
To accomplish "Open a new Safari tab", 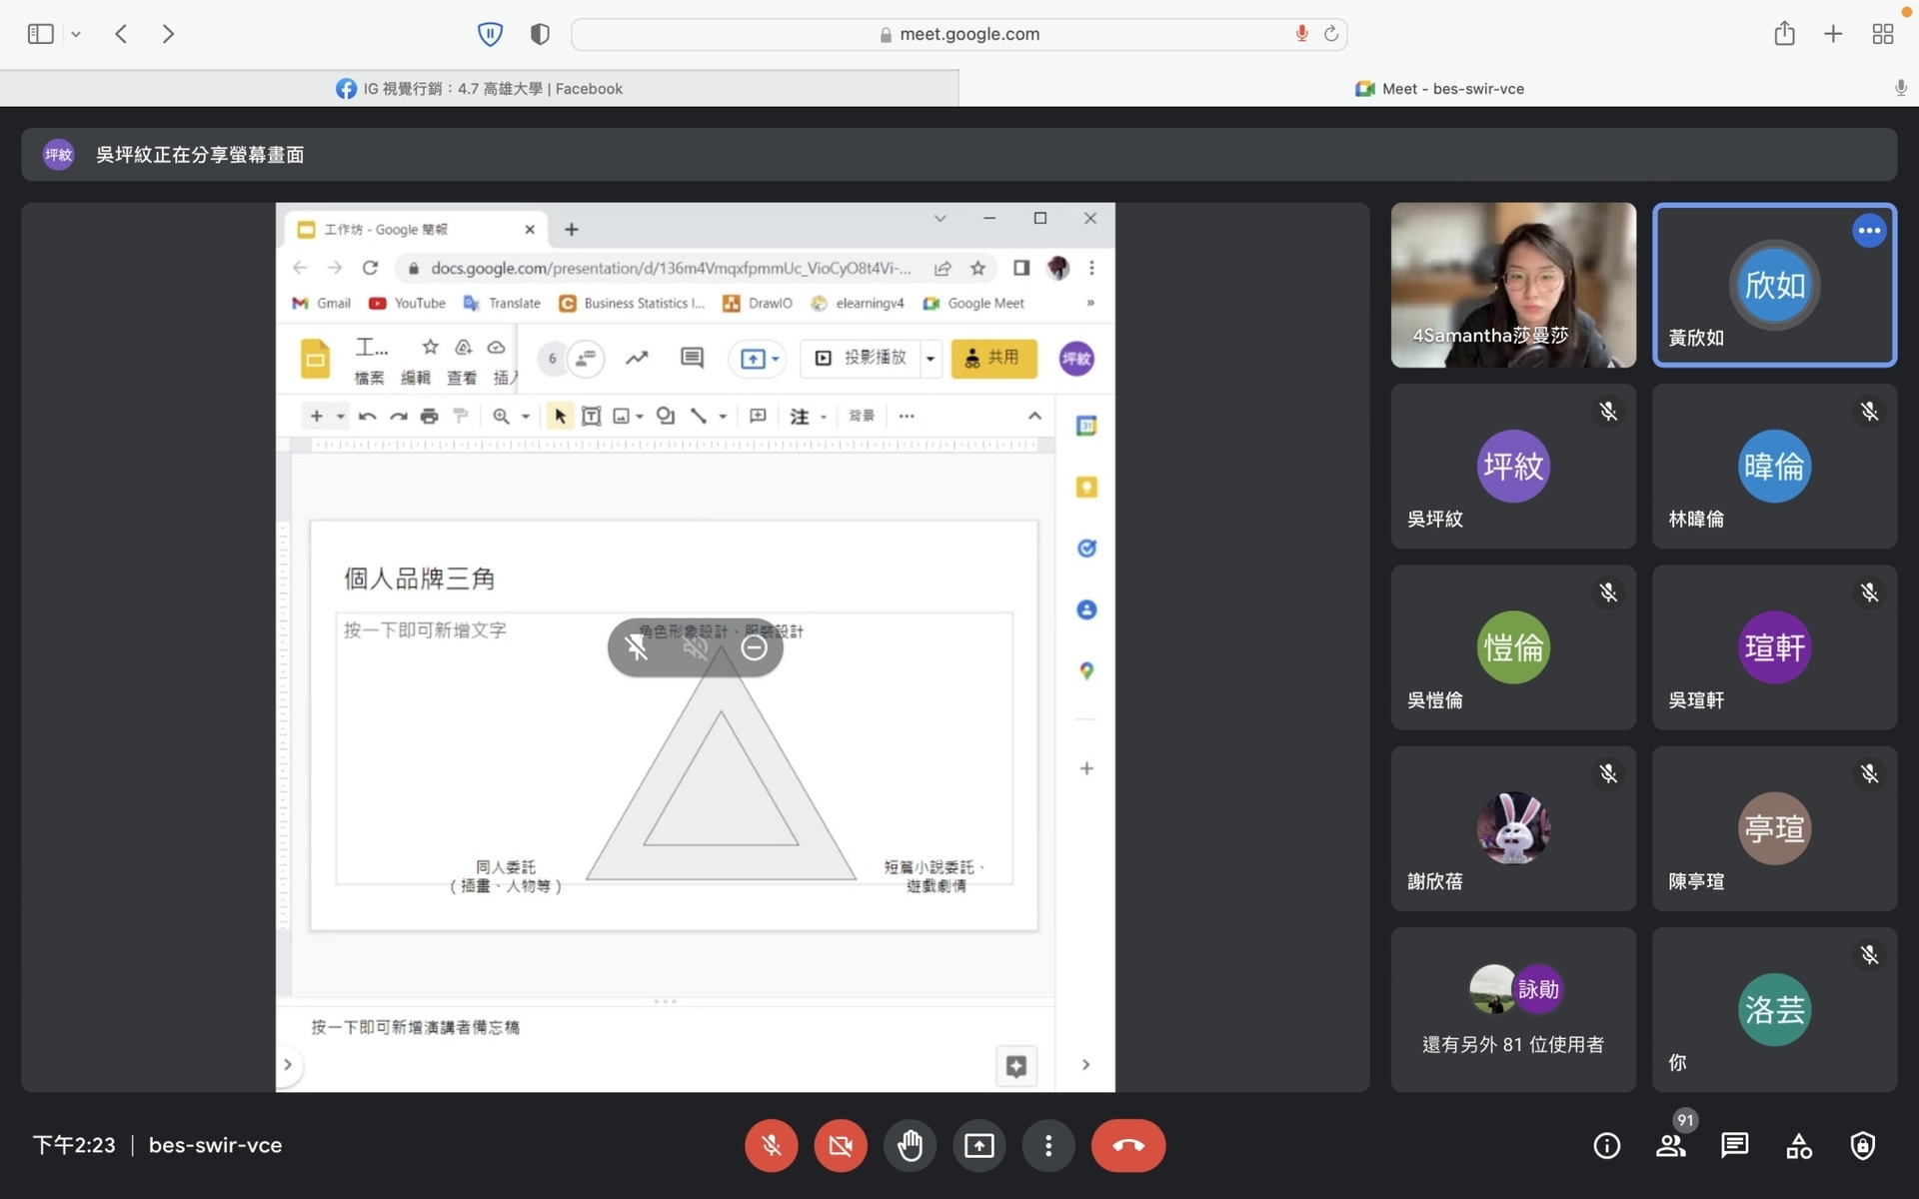I will coord(1833,34).
